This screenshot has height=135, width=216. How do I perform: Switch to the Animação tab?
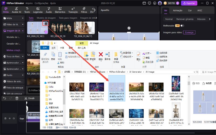tap(177, 11)
